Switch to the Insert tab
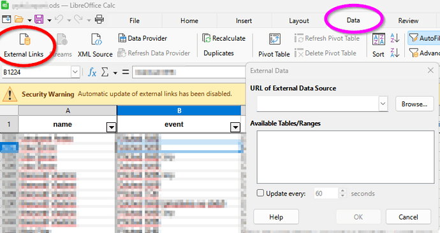The image size is (440, 233). point(244,21)
